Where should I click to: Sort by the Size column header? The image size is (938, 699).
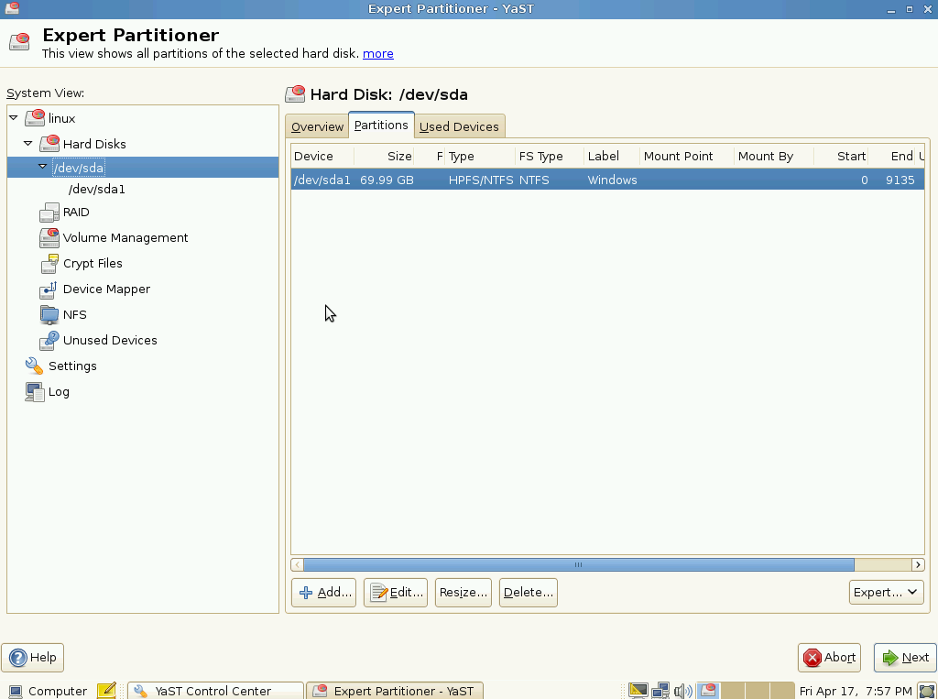click(385, 156)
